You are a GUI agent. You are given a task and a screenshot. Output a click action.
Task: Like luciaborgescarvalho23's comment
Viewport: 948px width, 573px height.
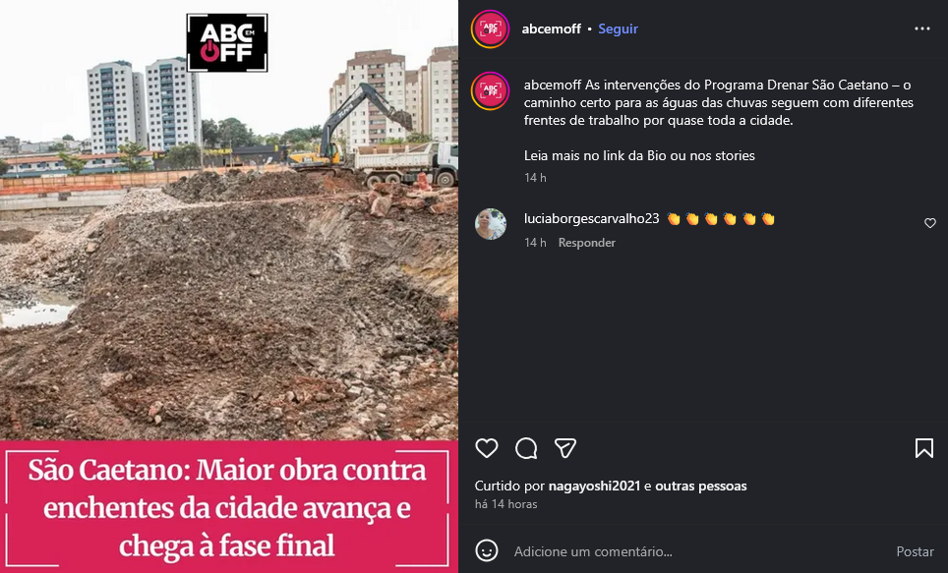pos(930,223)
